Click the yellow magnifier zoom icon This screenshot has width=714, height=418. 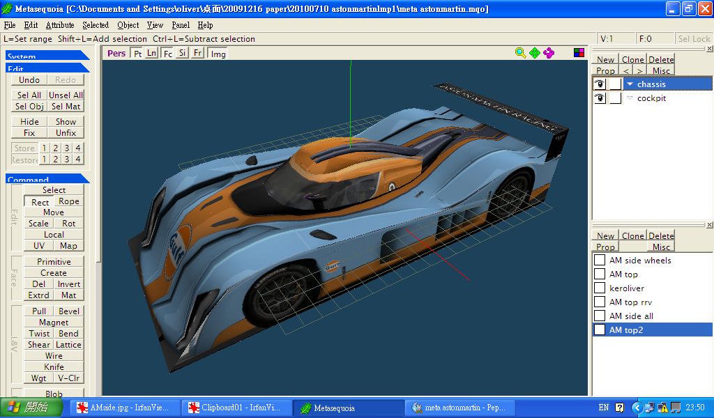(x=520, y=53)
